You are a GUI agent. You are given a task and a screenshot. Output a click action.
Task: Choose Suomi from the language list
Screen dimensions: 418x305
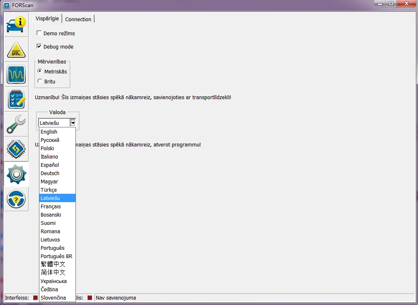tap(57, 223)
